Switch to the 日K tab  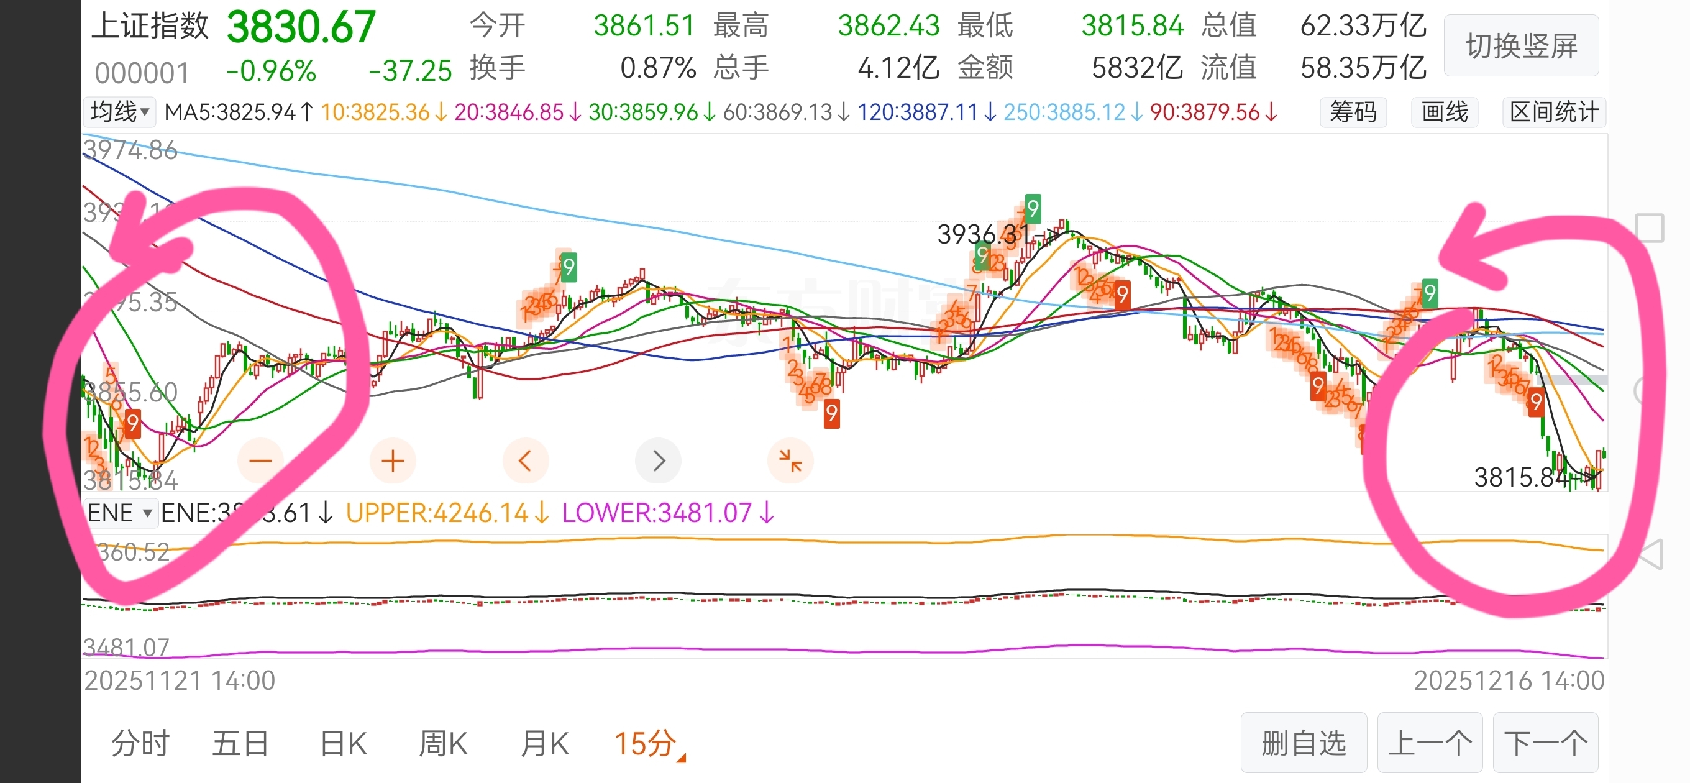pyautogui.click(x=343, y=744)
